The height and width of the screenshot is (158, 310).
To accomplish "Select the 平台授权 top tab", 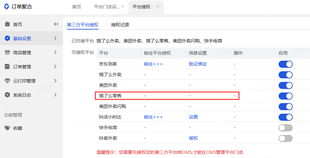I will pyautogui.click(x=141, y=7).
